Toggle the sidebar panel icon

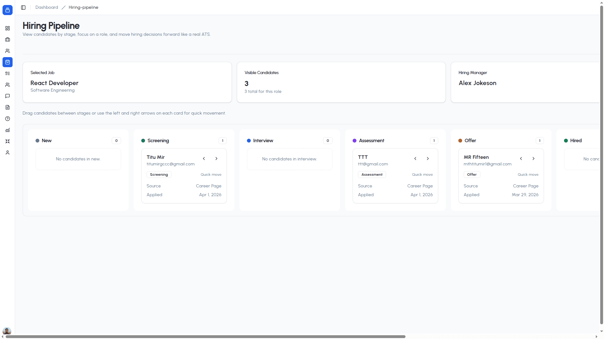click(x=23, y=8)
